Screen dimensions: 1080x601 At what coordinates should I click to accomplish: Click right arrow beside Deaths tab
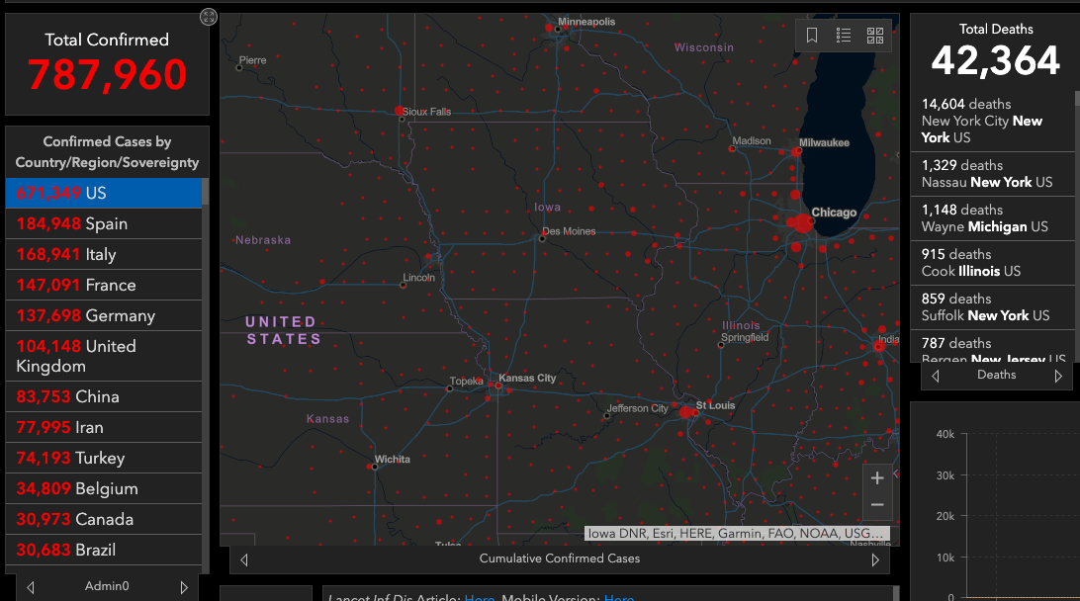point(1058,376)
